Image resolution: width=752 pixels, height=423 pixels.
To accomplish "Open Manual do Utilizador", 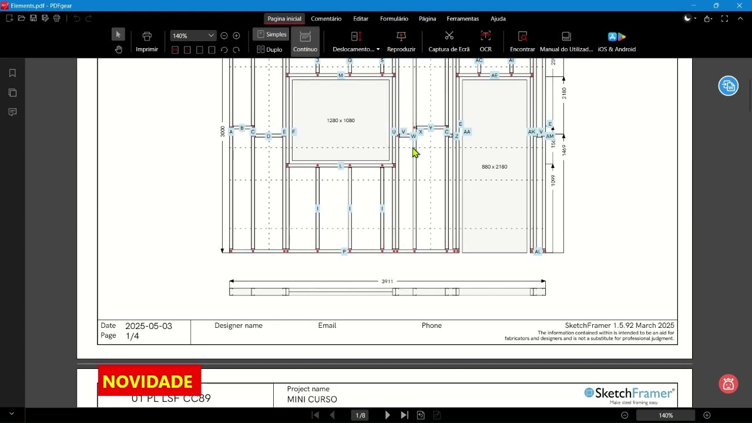I will pos(566,42).
